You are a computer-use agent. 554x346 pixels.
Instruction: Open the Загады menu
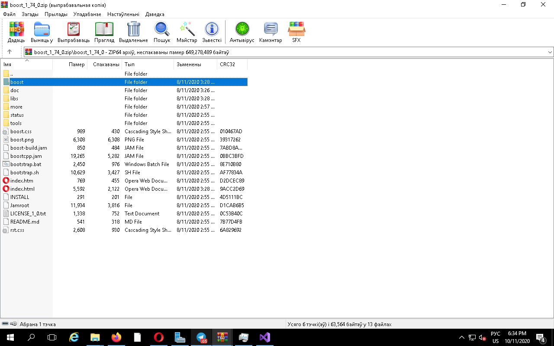click(x=30, y=14)
